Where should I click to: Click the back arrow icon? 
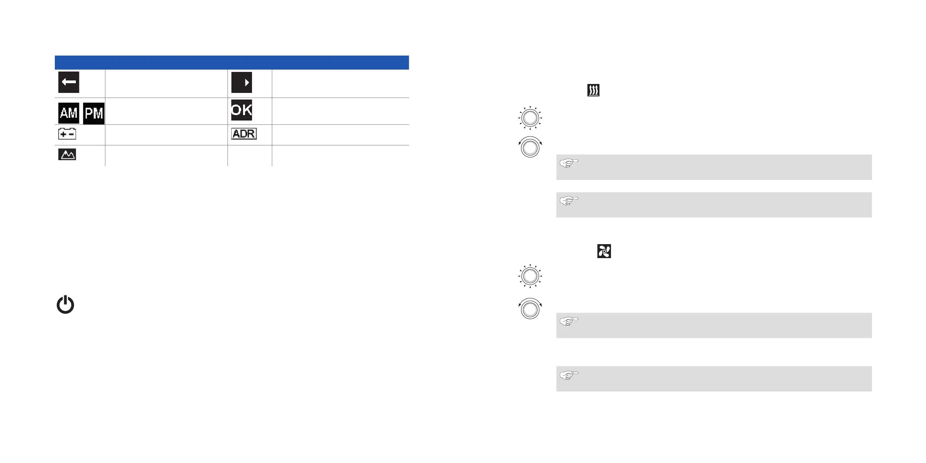click(x=69, y=82)
